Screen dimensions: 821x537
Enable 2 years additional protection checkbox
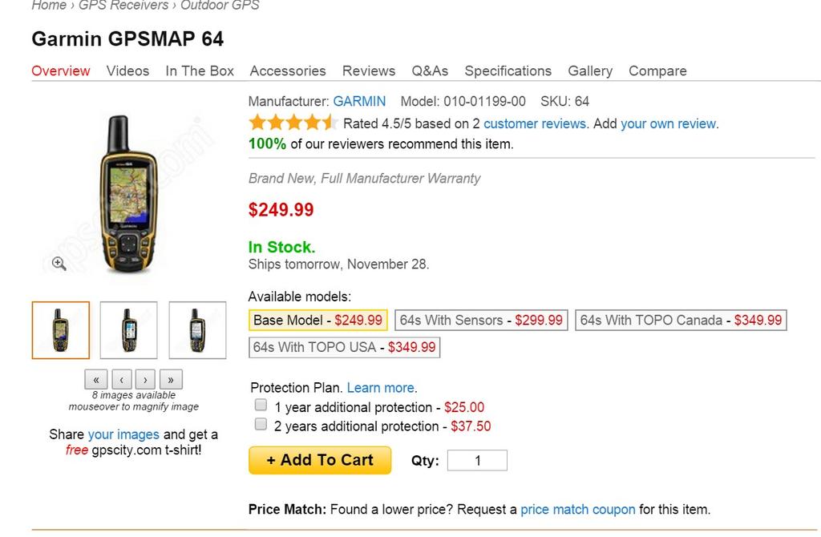[x=261, y=424]
